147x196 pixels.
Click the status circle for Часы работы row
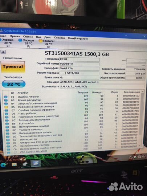7,114
